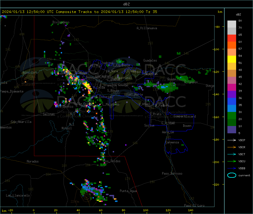This screenshot has width=253, height=214.
Task: Click the -80 km vertical axis tick label
Action: tap(217, 27)
